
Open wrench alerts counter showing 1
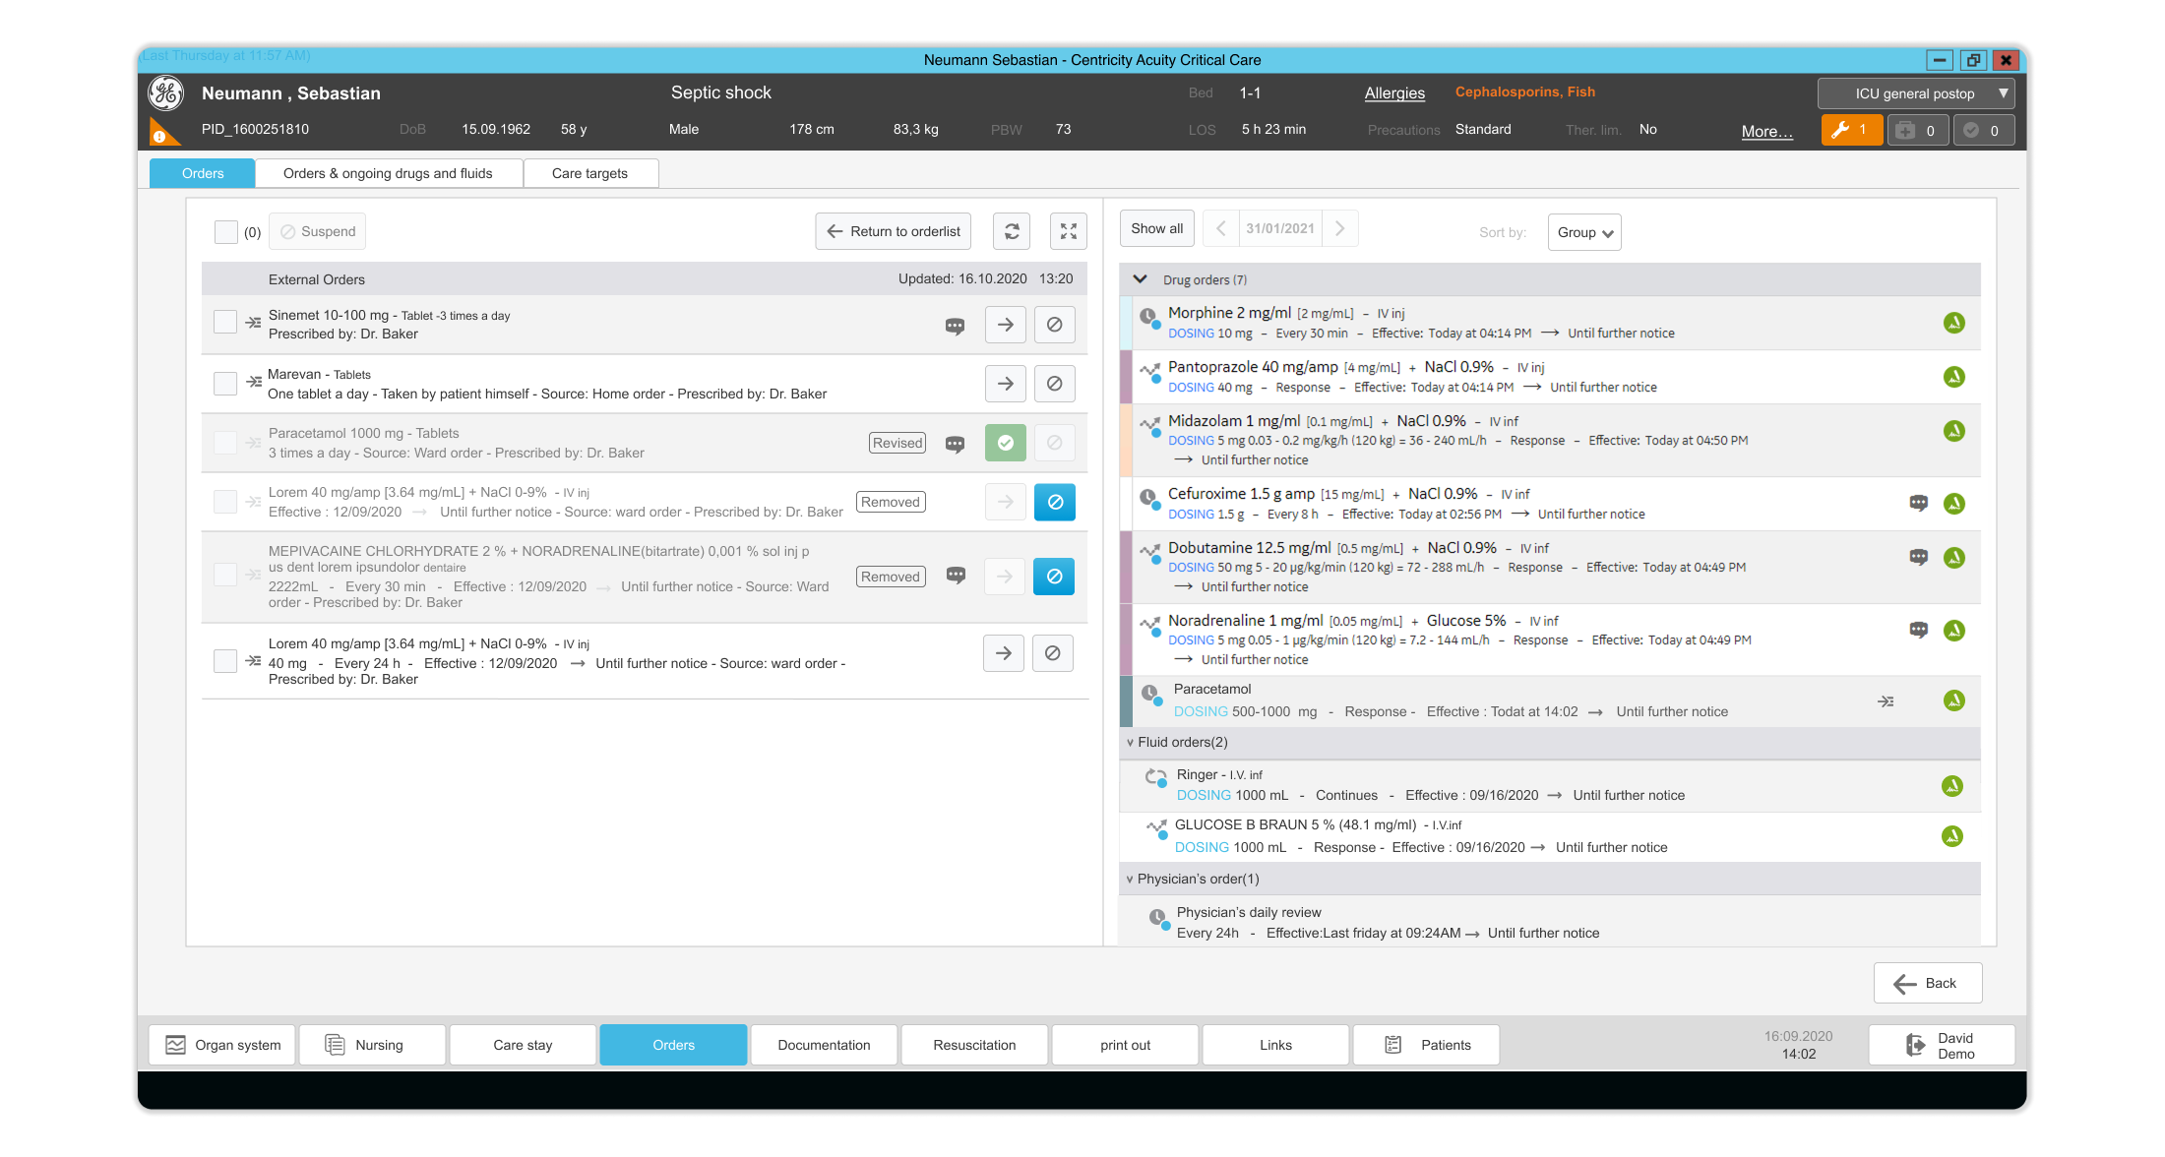point(1851,130)
